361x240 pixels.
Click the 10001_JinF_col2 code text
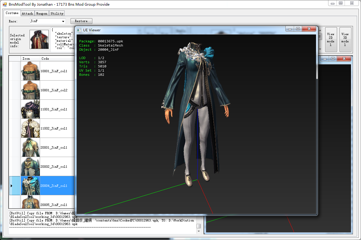(x=54, y=90)
